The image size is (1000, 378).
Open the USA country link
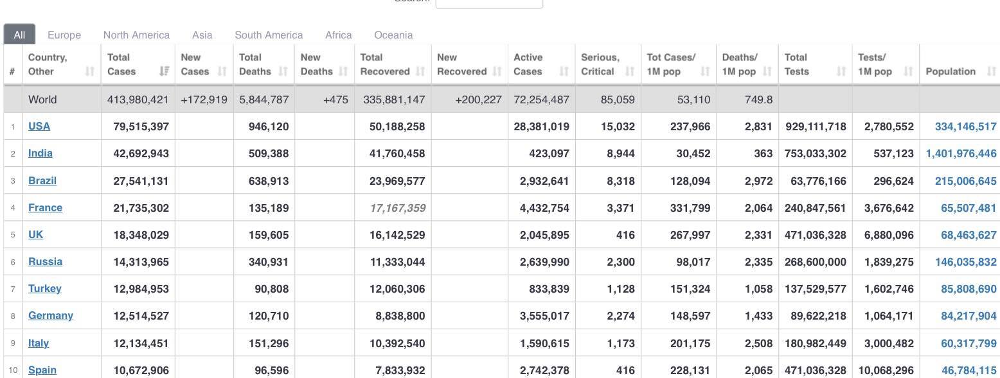pos(39,126)
